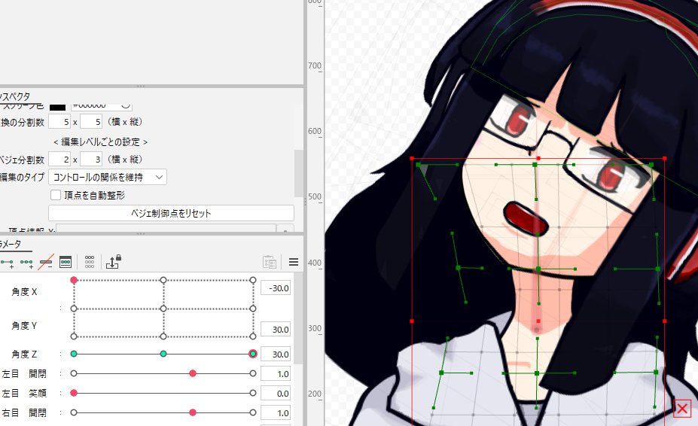Screen dimensions: 698x426
Task: Switch to the インスペクタ tab
Action: tap(15, 96)
